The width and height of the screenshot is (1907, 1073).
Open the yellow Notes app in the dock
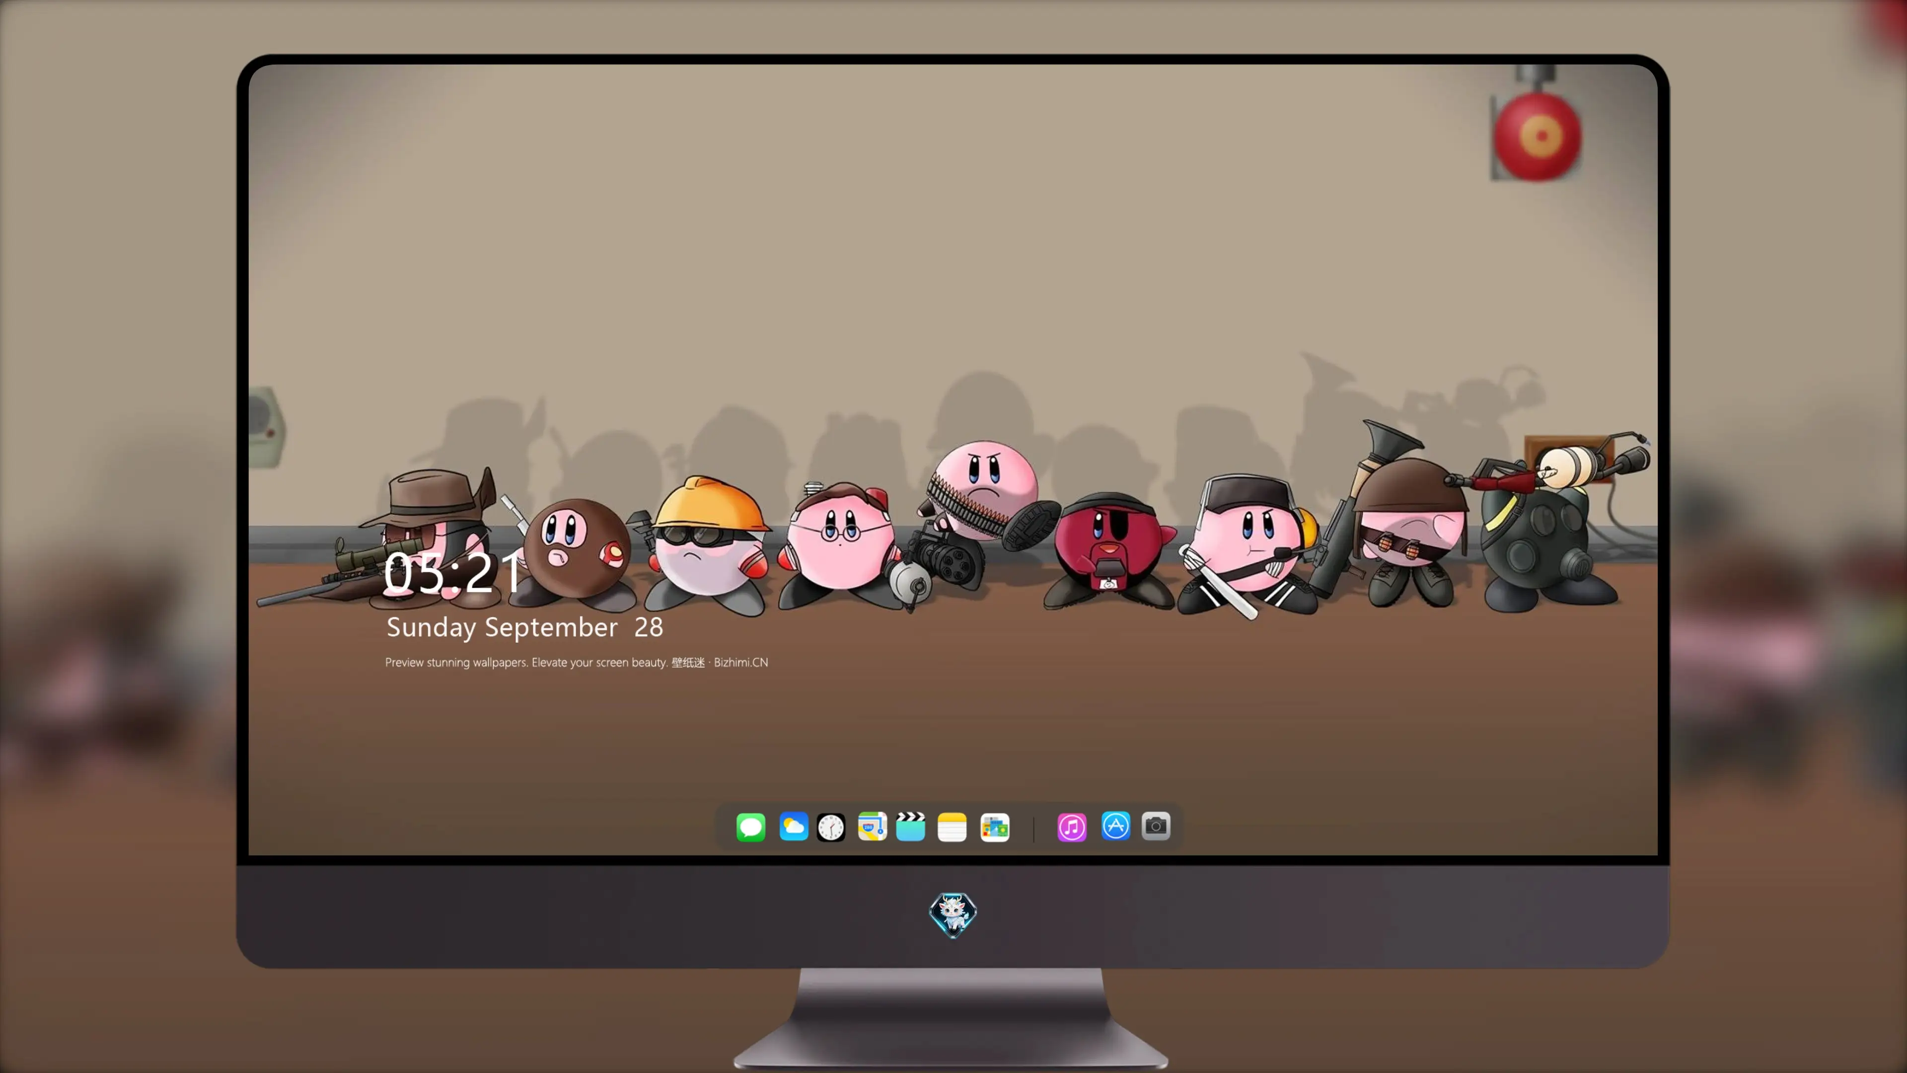952,827
